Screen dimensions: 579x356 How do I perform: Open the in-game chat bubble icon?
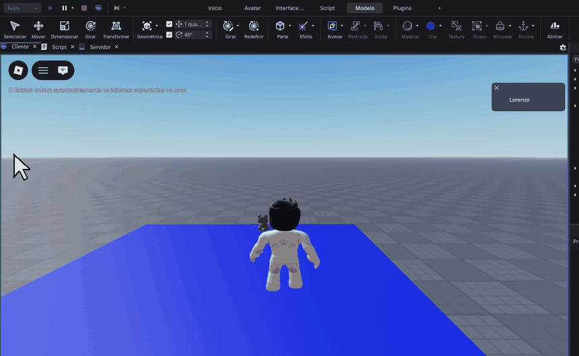click(x=63, y=70)
